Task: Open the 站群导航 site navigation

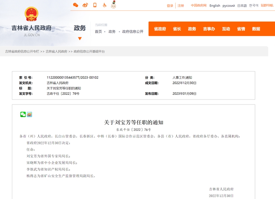Action: (x=267, y=5)
